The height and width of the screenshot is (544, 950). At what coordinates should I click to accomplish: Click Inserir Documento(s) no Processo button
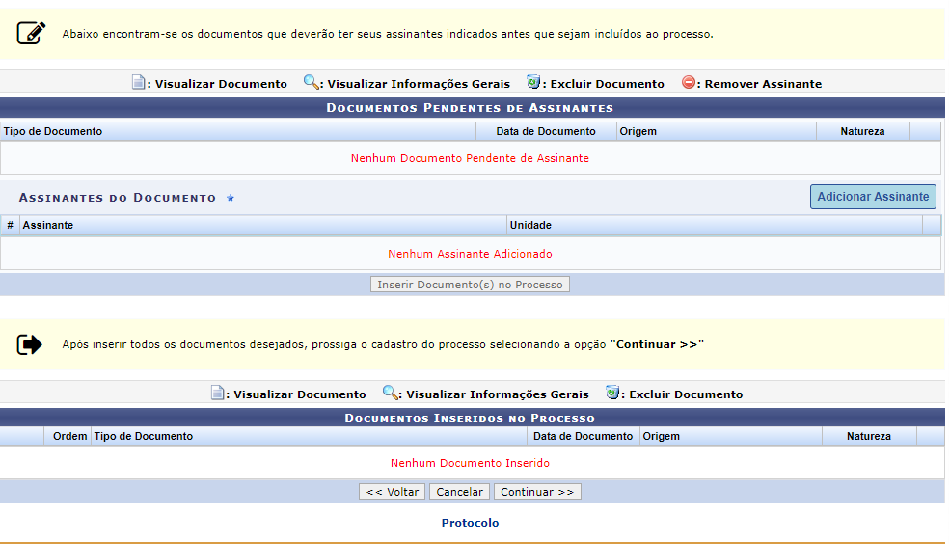[x=471, y=285]
